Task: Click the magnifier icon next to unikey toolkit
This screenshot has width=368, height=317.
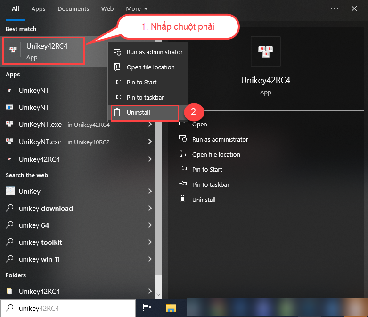Action: click(x=9, y=242)
